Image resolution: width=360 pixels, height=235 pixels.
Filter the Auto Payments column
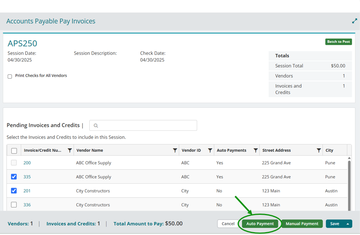point(255,150)
